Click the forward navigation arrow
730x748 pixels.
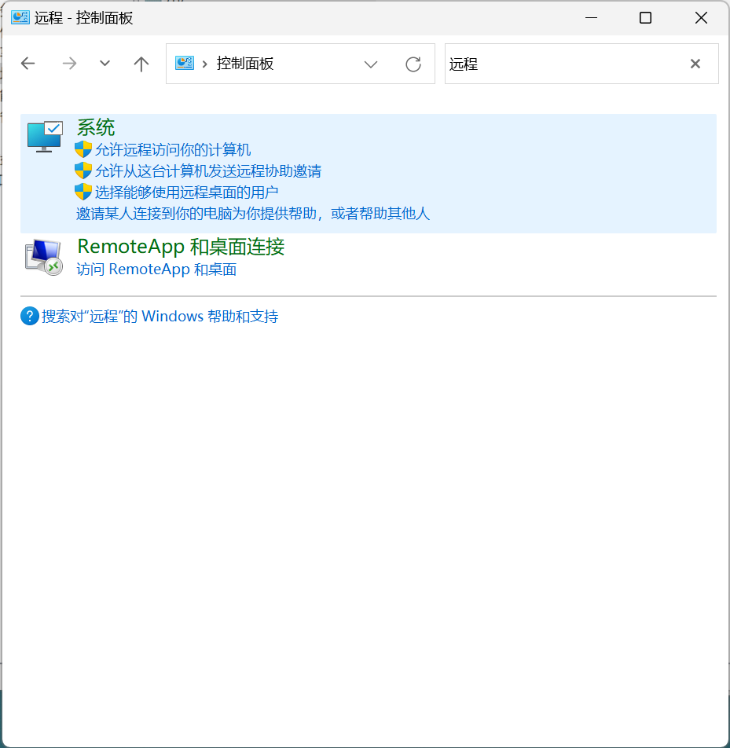[x=69, y=64]
